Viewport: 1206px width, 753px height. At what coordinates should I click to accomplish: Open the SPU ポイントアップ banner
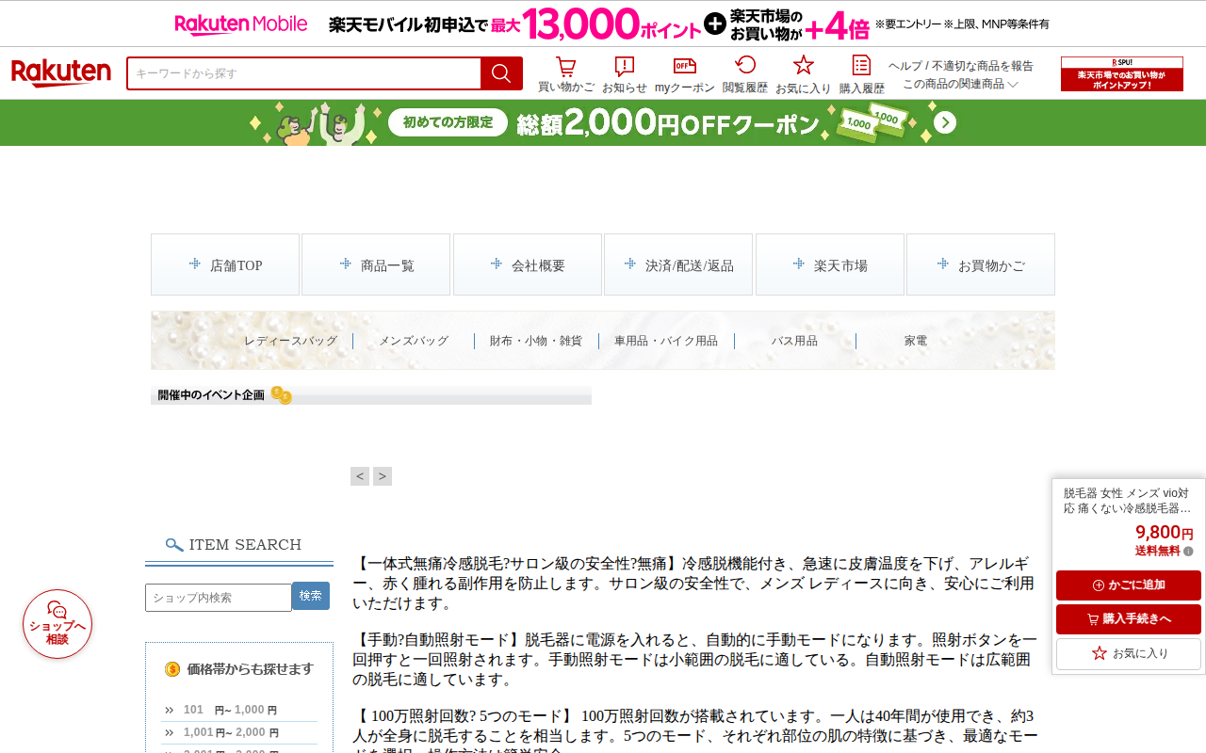coord(1122,74)
